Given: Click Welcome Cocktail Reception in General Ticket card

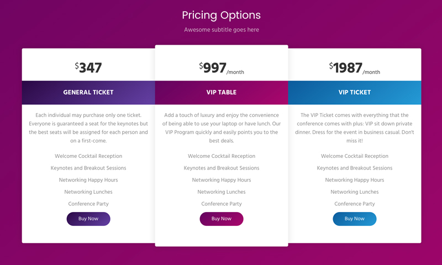Looking at the screenshot, I should coord(88,156).
